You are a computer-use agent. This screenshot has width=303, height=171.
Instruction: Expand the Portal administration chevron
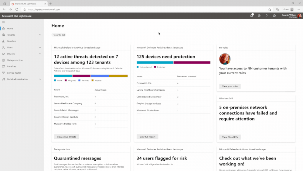40,79
